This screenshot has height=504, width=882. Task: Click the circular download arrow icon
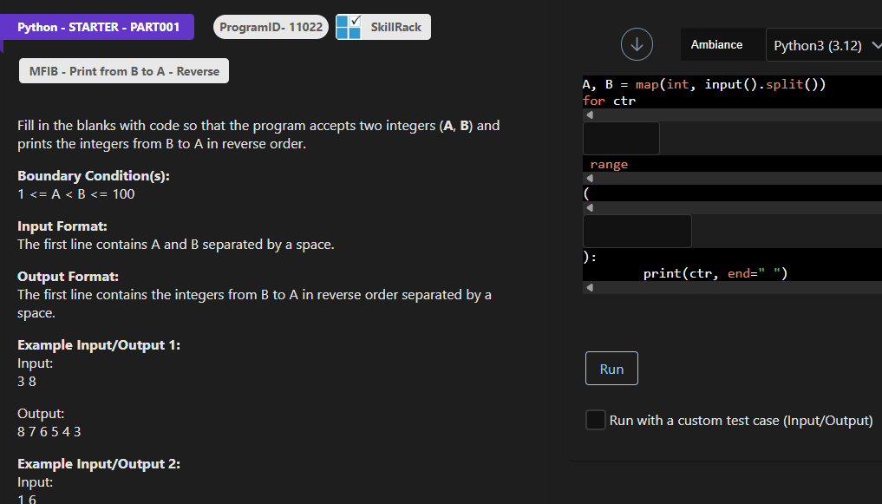(637, 44)
